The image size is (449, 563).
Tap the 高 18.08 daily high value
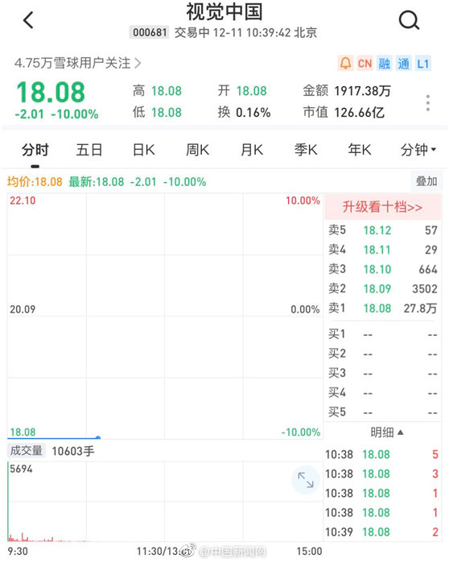pos(157,91)
